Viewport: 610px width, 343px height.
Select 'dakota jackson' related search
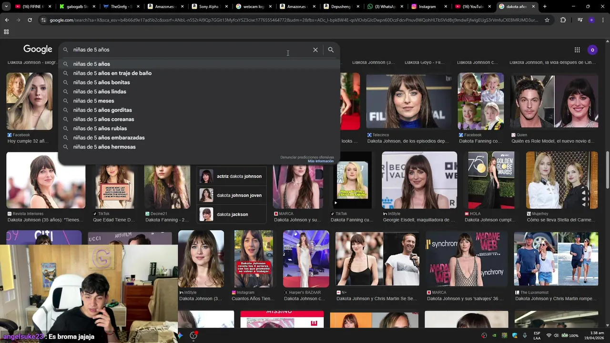[231, 214]
